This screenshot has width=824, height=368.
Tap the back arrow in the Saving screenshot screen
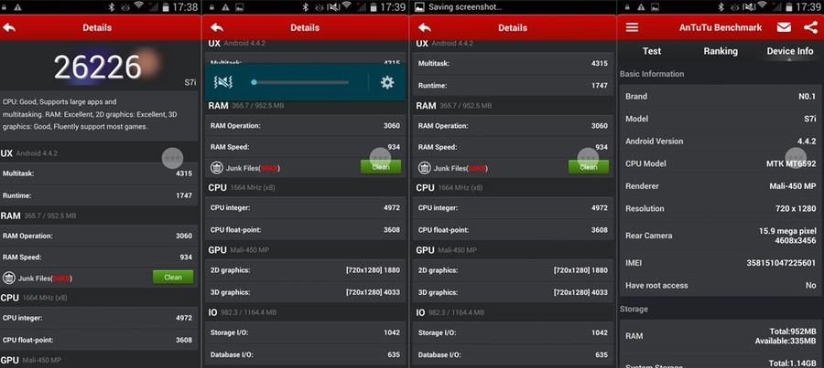coord(425,27)
